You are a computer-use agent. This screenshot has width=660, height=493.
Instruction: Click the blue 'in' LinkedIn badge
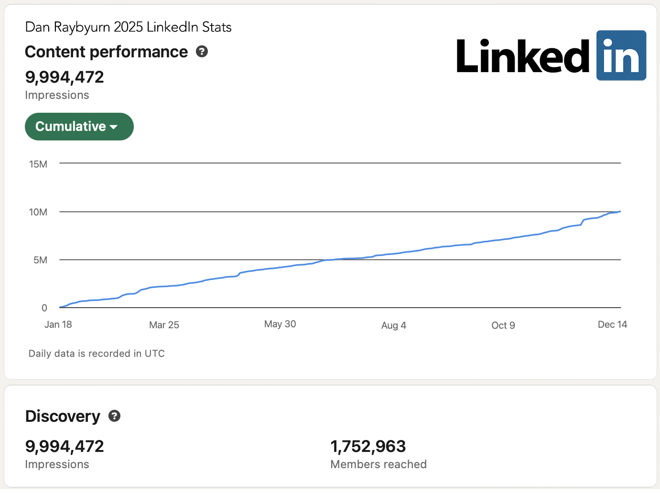coord(621,56)
